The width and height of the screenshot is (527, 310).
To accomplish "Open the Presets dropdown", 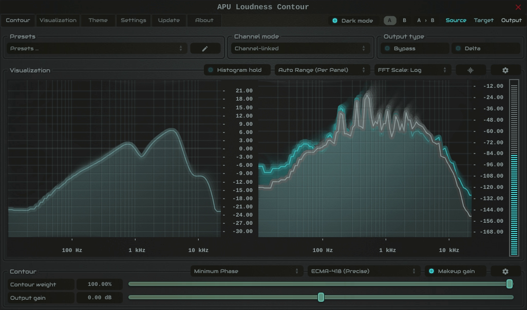I will point(97,48).
